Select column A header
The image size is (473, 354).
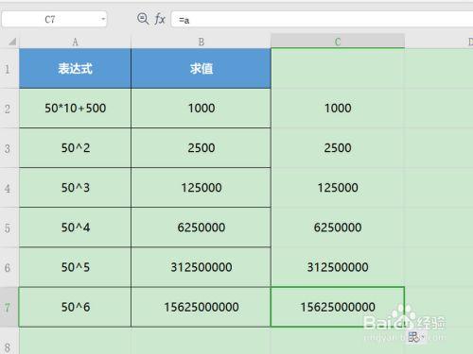point(75,42)
